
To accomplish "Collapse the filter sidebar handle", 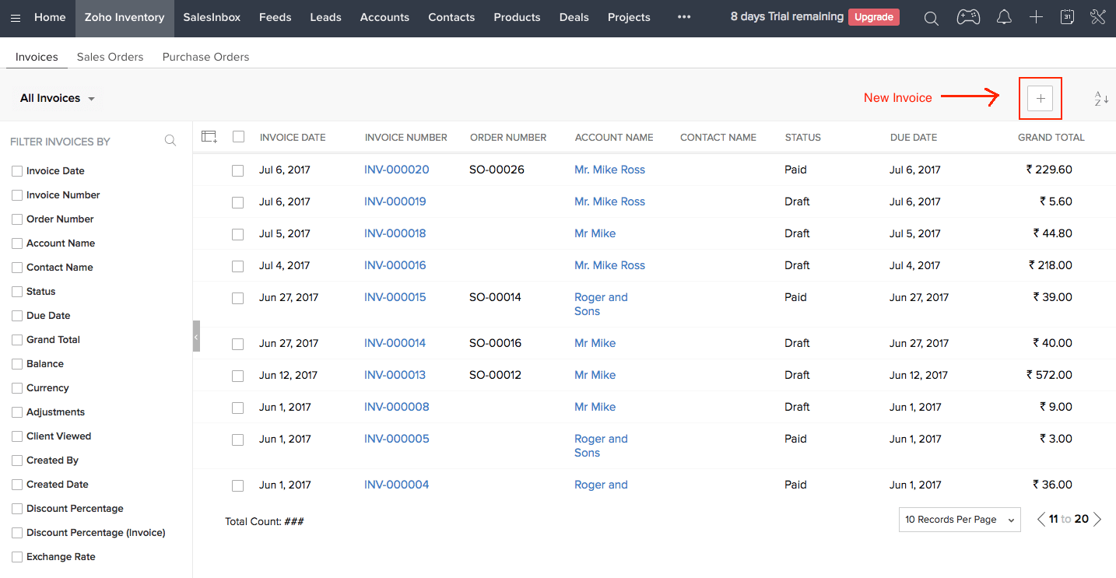I will pos(196,336).
